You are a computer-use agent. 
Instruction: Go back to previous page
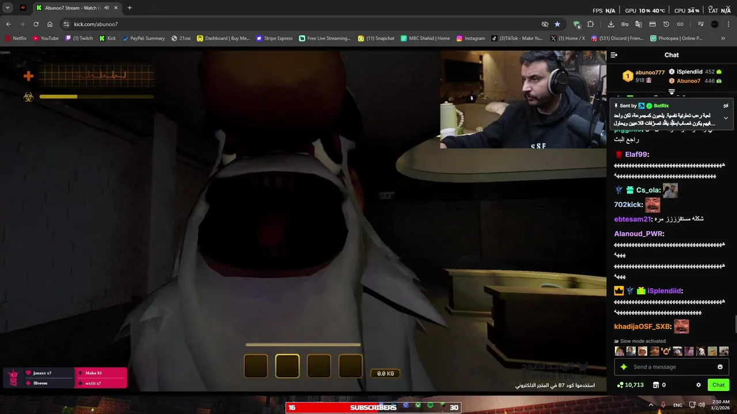[9, 24]
